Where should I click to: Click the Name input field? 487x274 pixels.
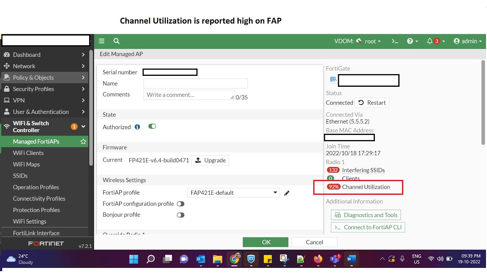(x=195, y=83)
